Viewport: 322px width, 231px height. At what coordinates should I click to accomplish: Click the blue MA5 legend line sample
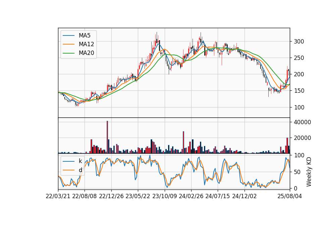(69, 36)
